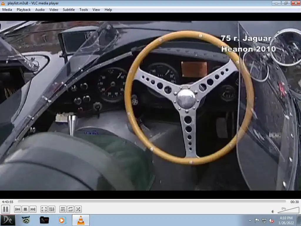Select the VLC cone taskbar button

tap(81, 220)
